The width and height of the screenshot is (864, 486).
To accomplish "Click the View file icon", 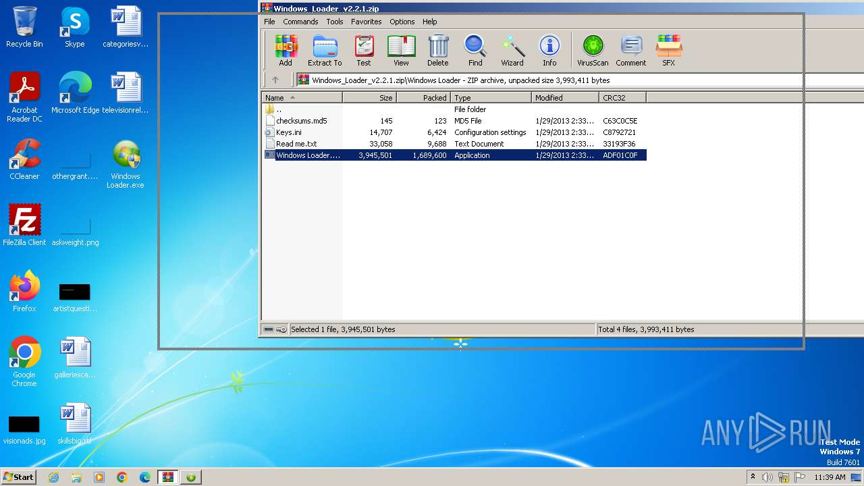I will pos(401,51).
